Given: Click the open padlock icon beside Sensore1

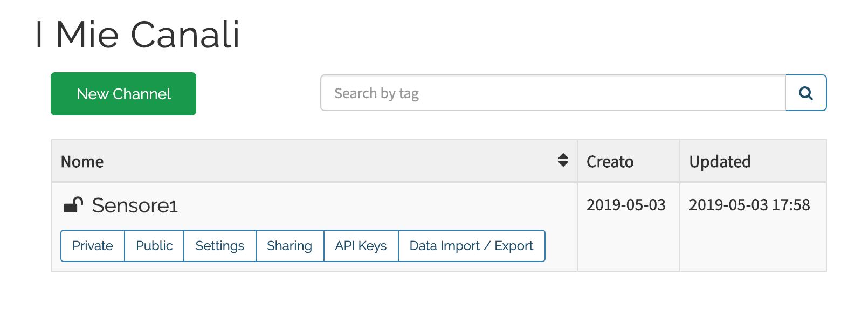Looking at the screenshot, I should pyautogui.click(x=73, y=205).
